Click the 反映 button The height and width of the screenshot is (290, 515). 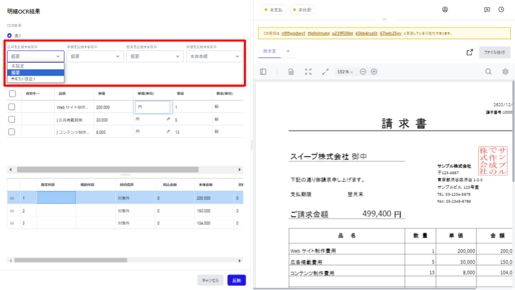[x=237, y=280]
